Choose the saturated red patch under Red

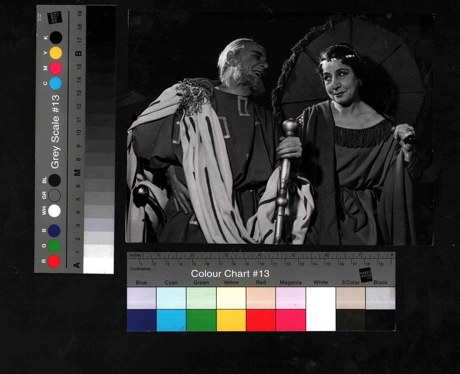261,320
